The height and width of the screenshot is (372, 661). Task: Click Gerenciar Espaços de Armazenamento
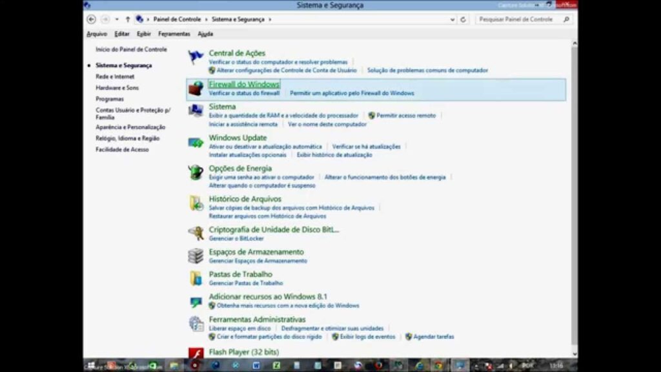coord(258,261)
